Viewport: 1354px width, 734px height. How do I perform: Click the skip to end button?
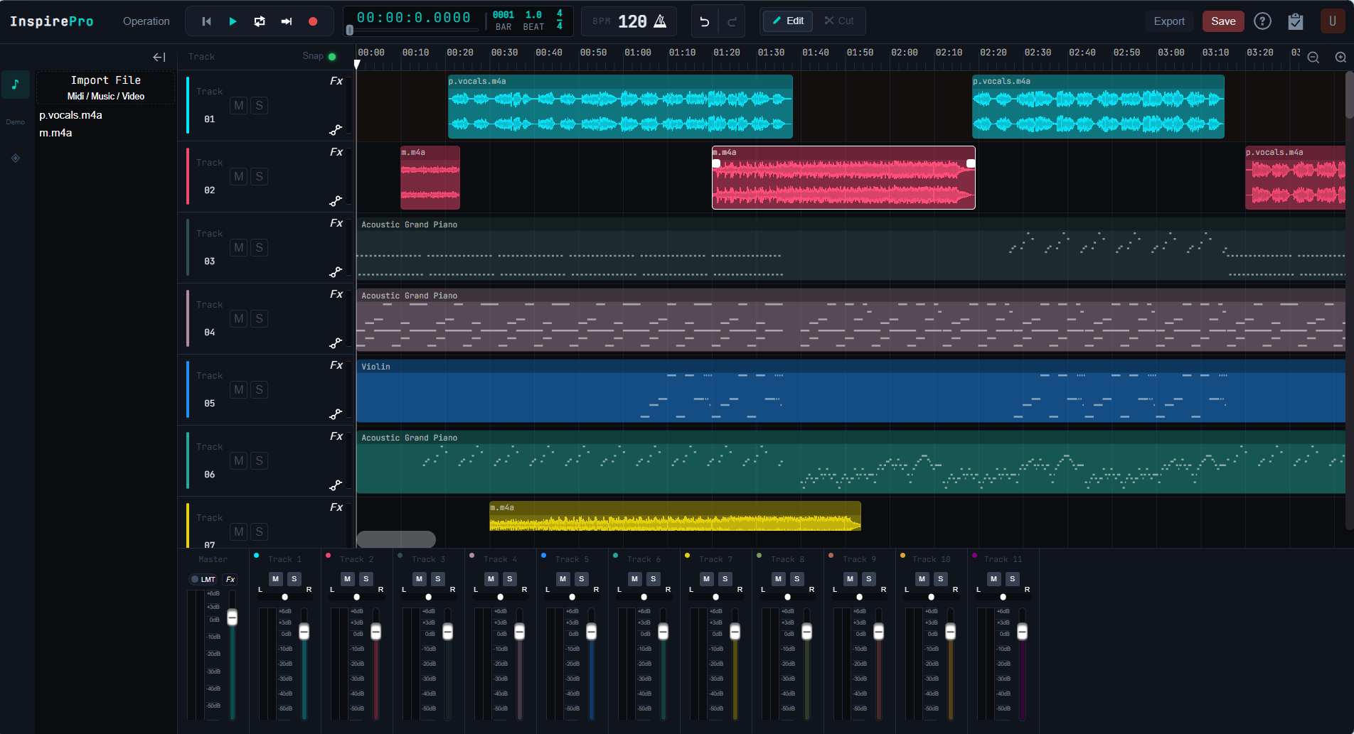tap(287, 21)
